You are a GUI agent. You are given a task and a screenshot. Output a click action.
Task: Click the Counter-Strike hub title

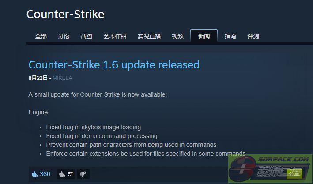[65, 14]
